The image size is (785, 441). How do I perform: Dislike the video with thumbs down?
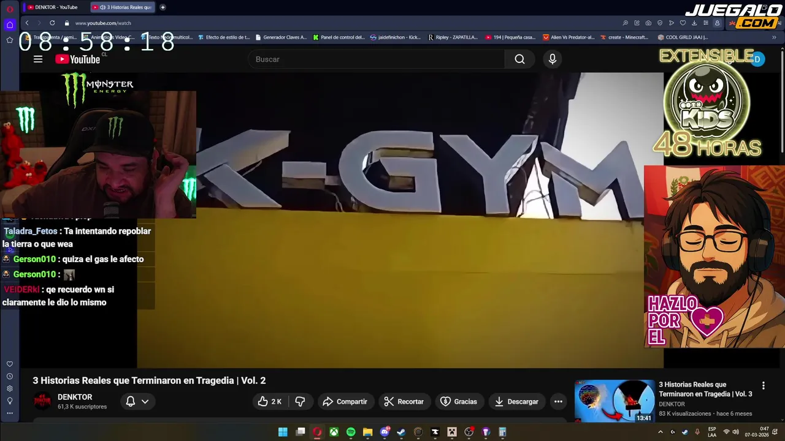[300, 402]
